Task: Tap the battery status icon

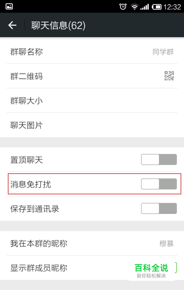Action: pos(157,7)
